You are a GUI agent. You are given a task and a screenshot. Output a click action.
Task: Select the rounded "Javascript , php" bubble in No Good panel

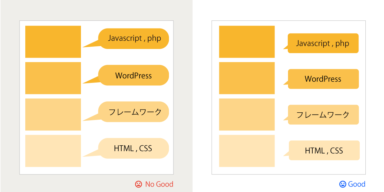point(133,39)
